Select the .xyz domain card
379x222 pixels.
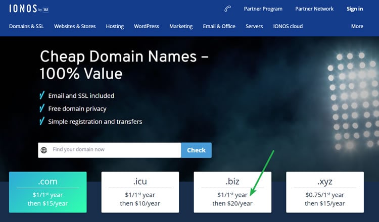coord(325,192)
